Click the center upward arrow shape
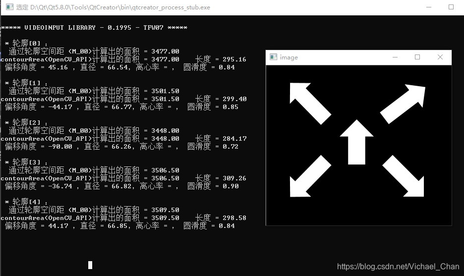 [356, 142]
